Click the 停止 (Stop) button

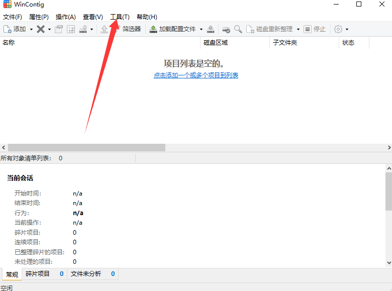pyautogui.click(x=315, y=29)
